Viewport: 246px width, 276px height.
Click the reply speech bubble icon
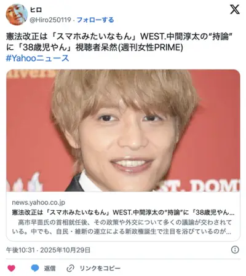(x=35, y=268)
